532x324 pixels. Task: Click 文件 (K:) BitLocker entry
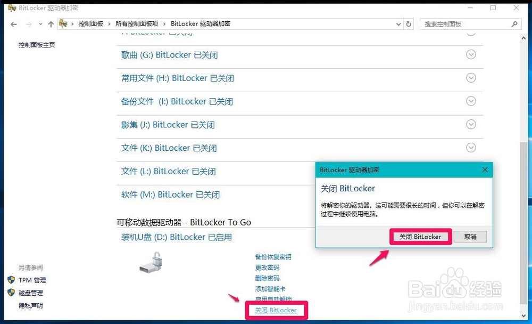[x=169, y=148]
